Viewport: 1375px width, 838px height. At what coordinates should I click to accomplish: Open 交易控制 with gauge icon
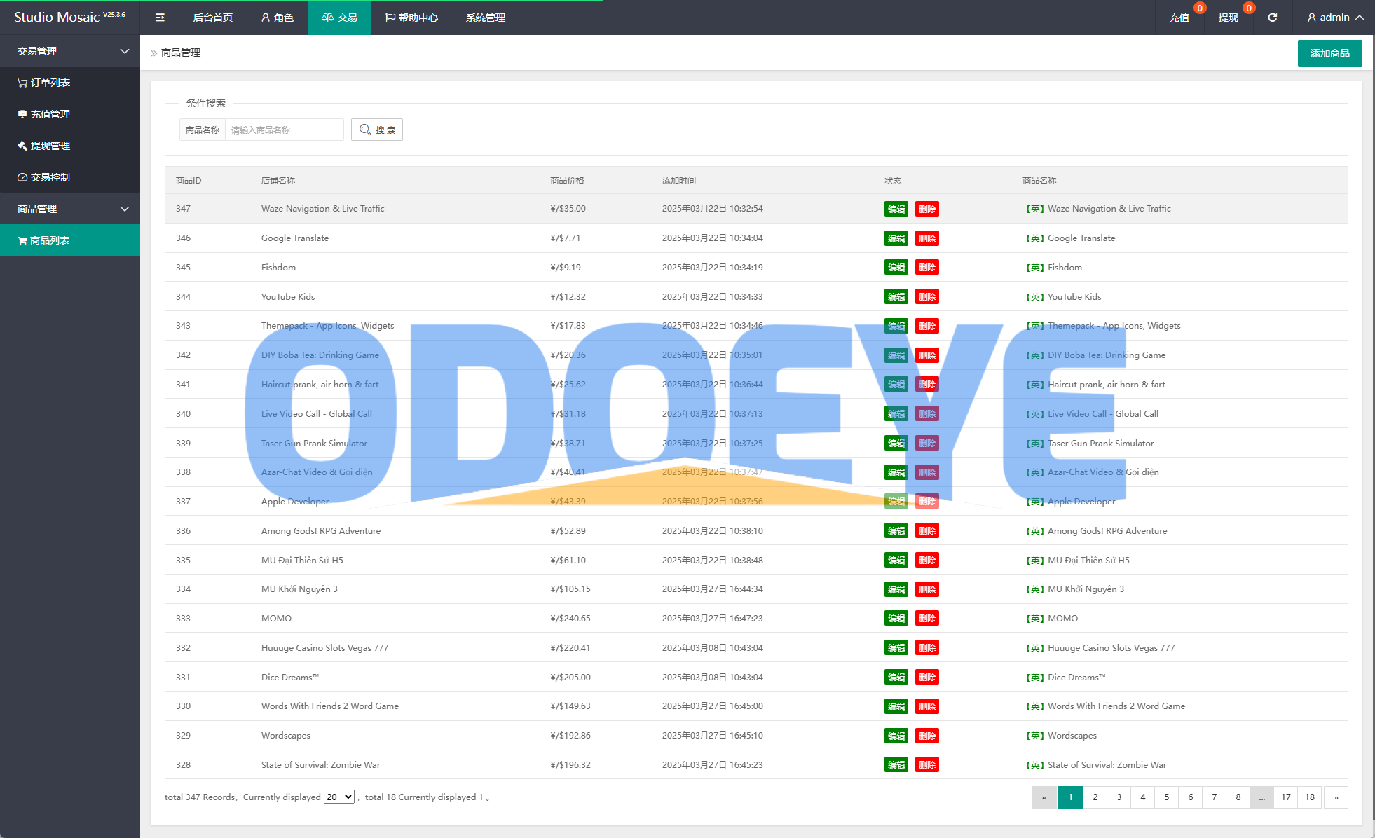tap(43, 177)
